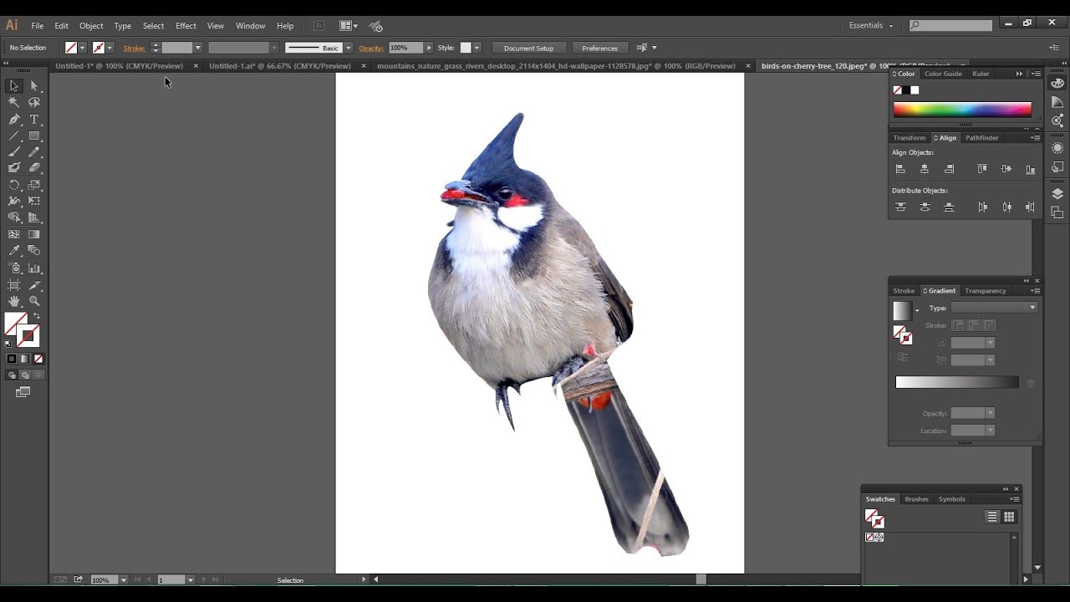Switch to the Brushes tab
1070x602 pixels.
916,499
